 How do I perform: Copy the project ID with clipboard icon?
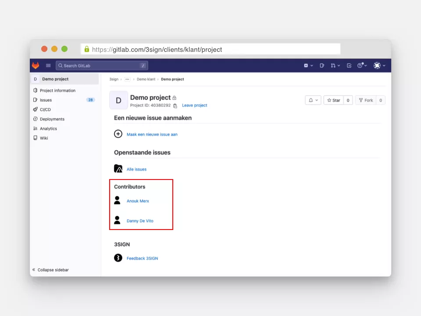(x=175, y=106)
